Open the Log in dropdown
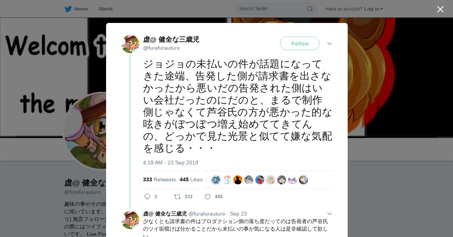Image resolution: width=453 pixels, height=237 pixels. point(374,9)
